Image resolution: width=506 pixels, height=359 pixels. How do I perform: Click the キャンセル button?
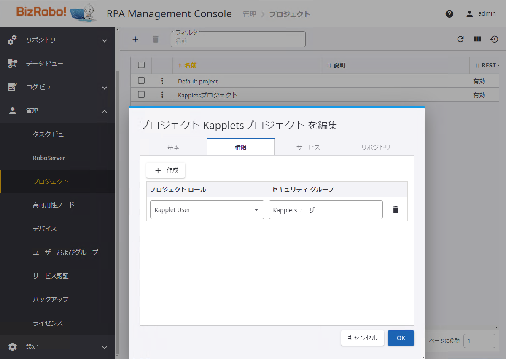pos(363,338)
